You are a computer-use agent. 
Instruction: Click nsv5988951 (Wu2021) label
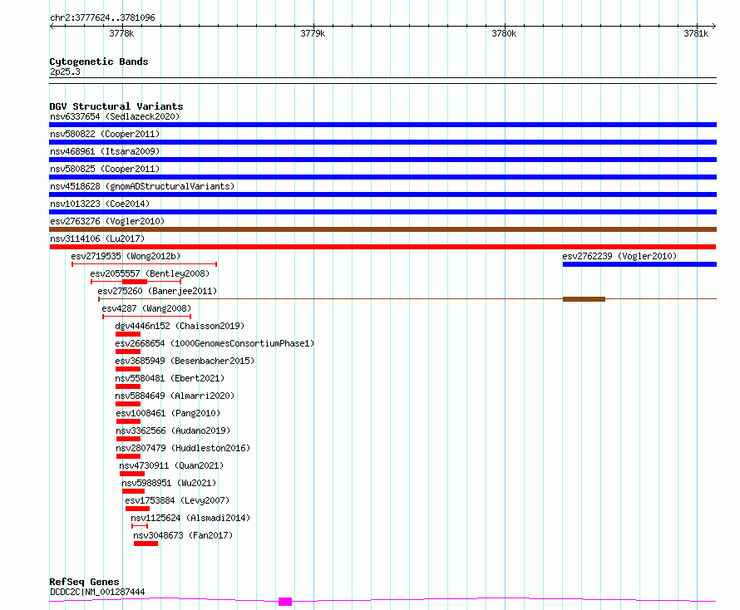tap(169, 483)
